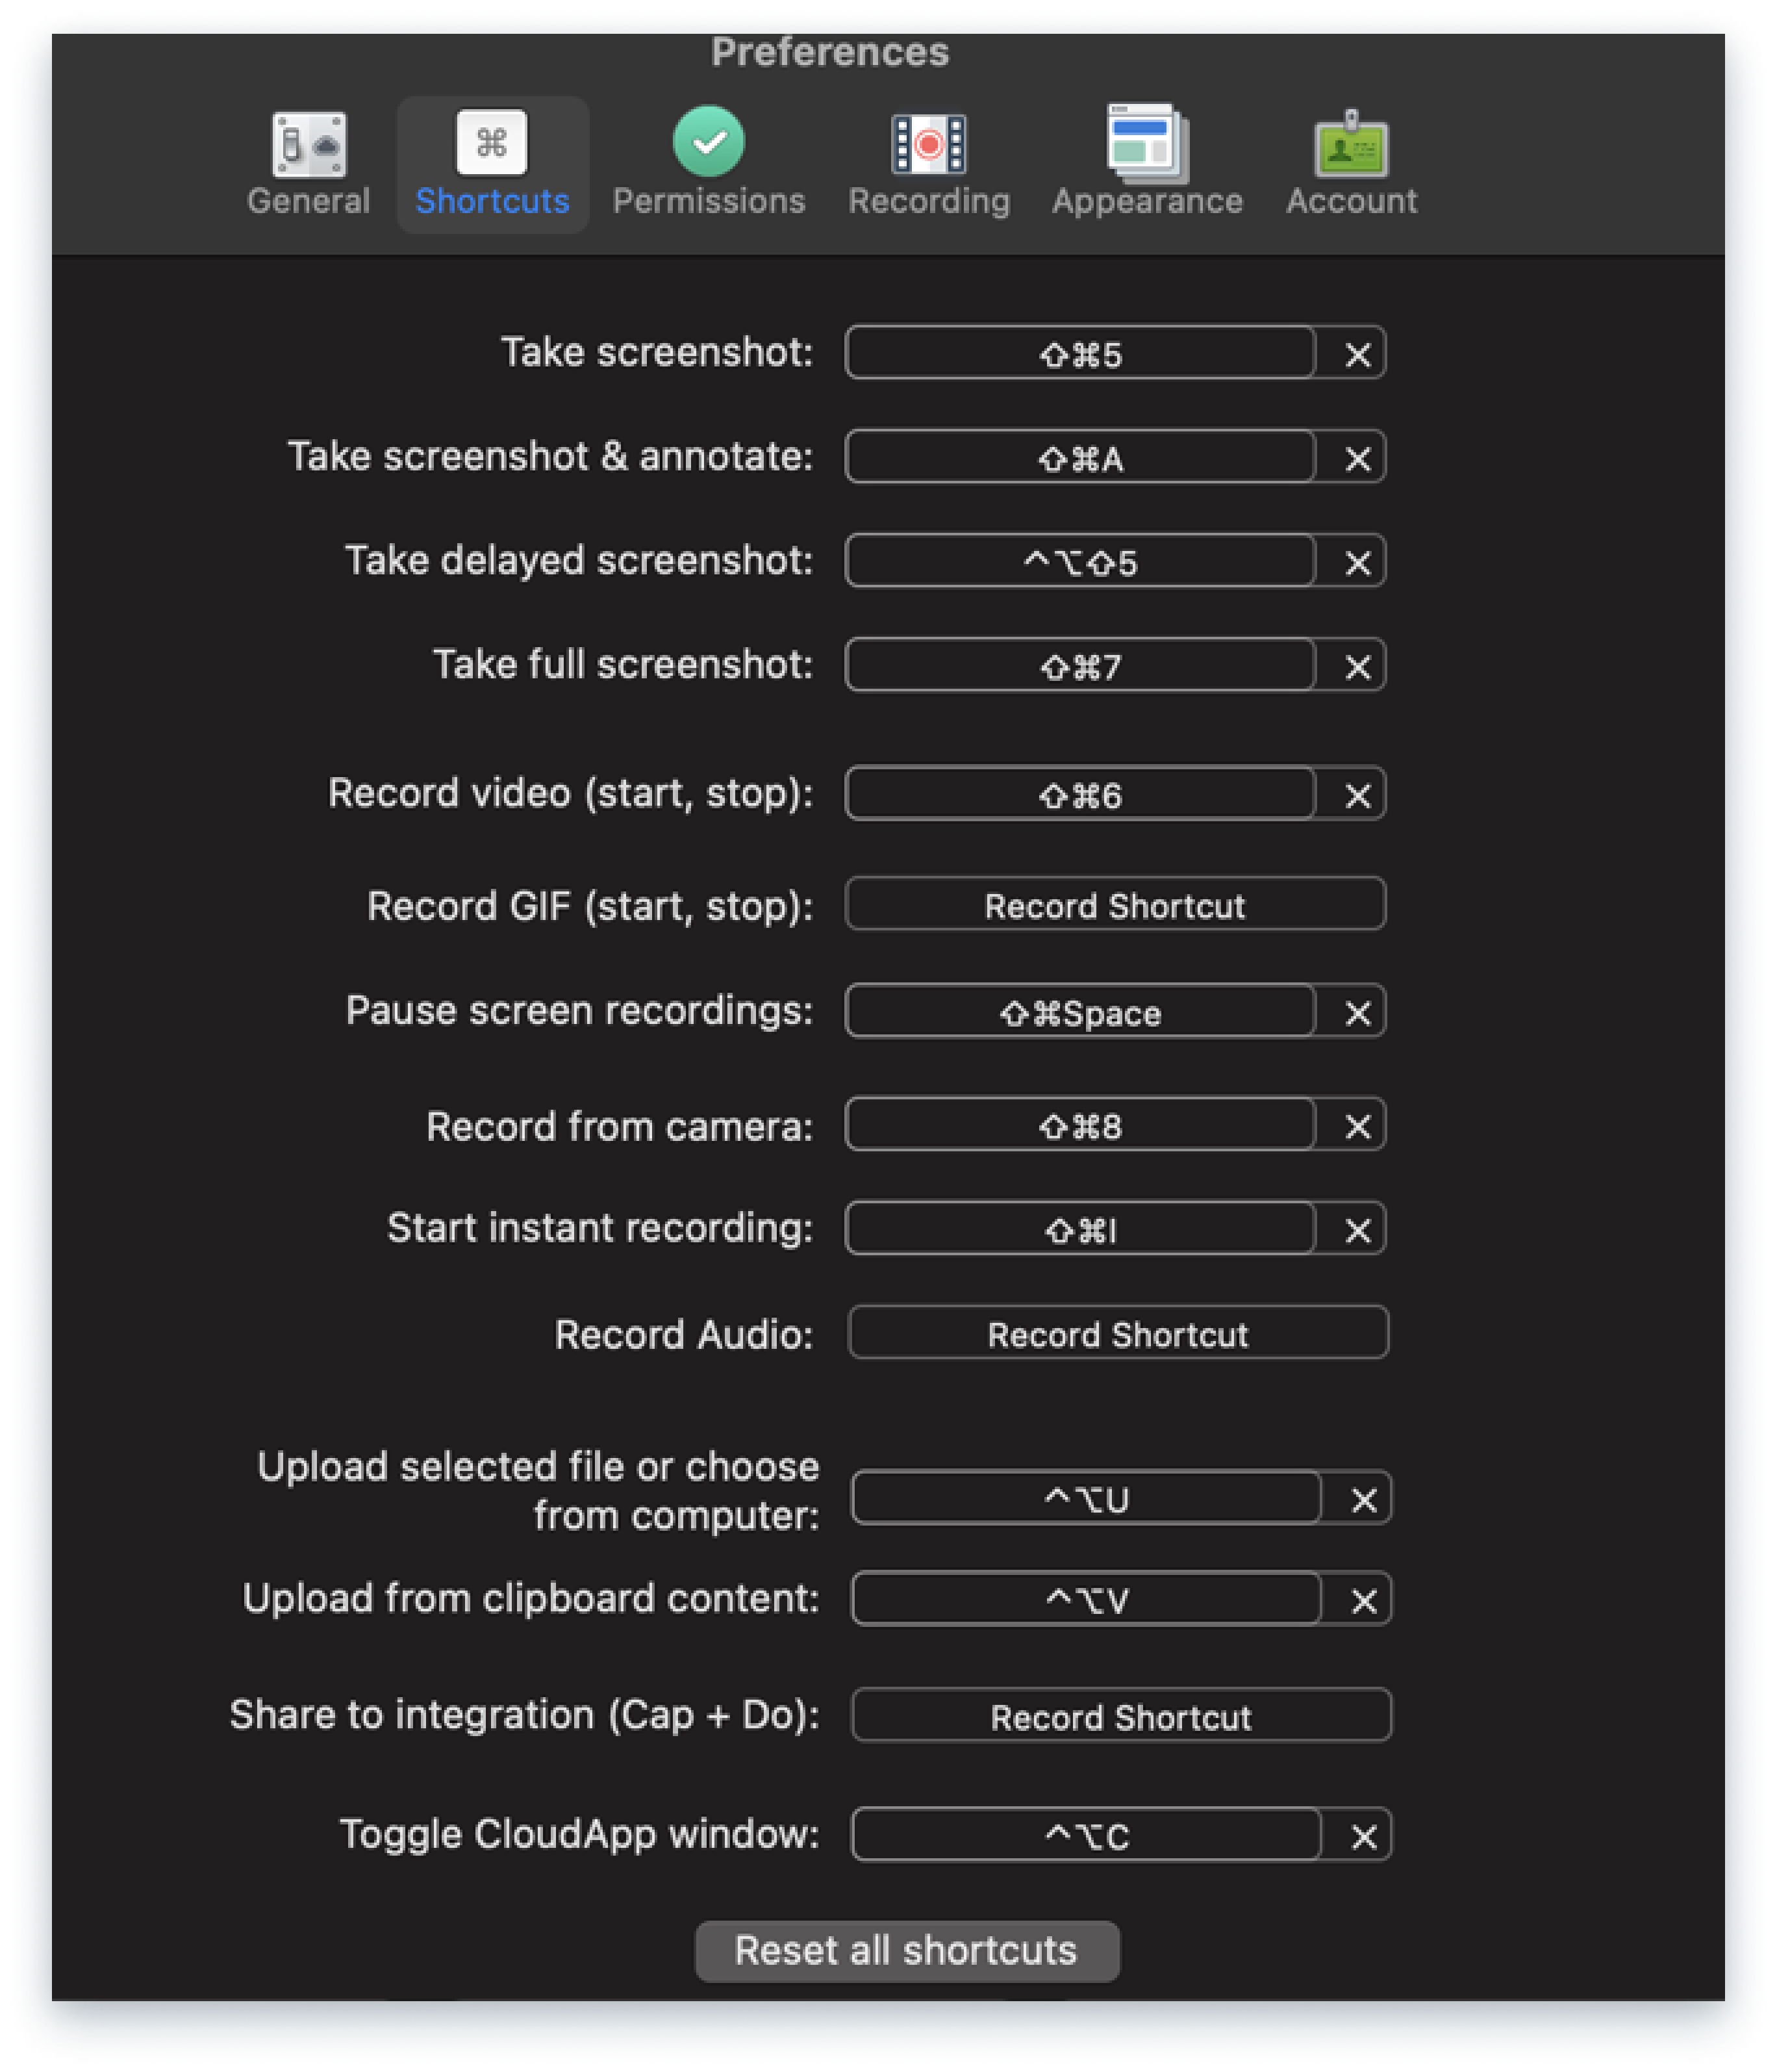Image resolution: width=1777 pixels, height=2072 pixels.
Task: Remove the Toggle CloudApp window shortcut
Action: 1363,1836
